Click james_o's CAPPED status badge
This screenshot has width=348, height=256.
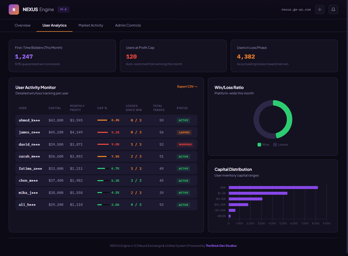184,132
